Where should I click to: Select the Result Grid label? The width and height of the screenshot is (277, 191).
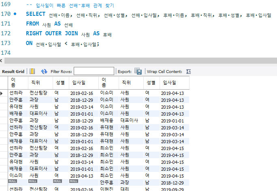pyautogui.click(x=13, y=72)
